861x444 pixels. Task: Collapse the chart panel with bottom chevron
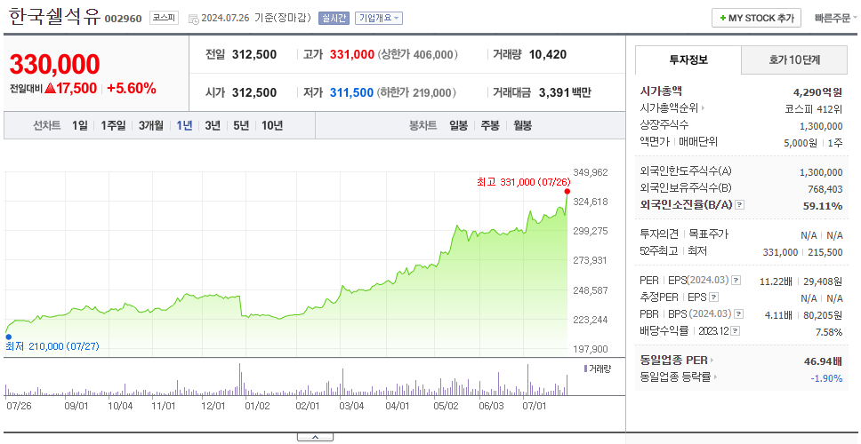tap(315, 437)
